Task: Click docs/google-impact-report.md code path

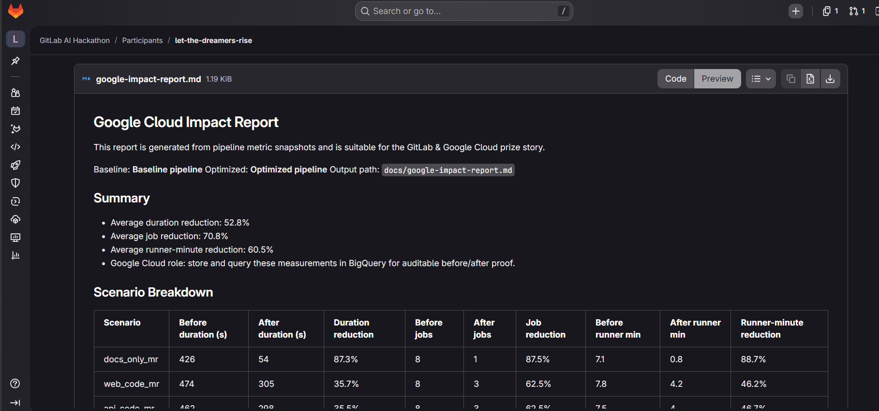Action: click(x=448, y=170)
